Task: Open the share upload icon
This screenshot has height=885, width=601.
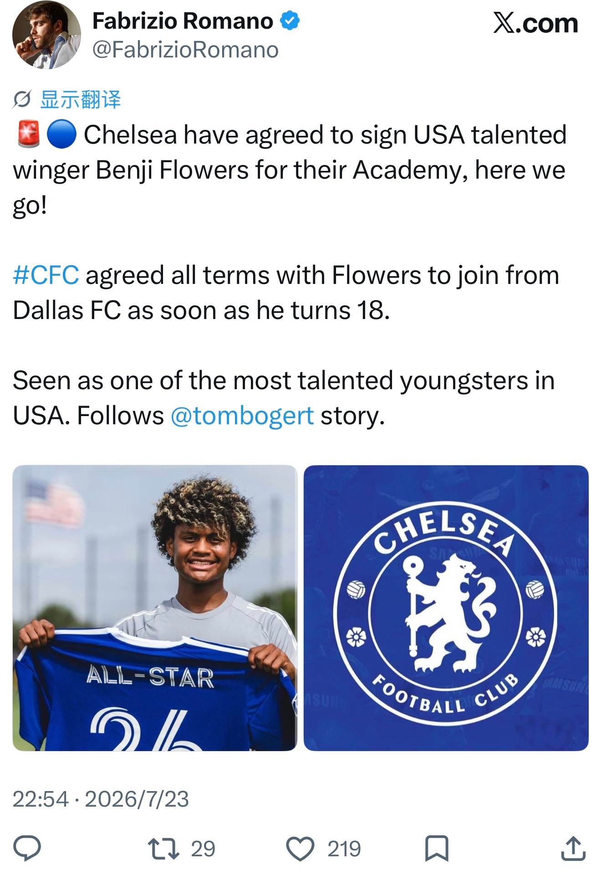Action: 573,848
